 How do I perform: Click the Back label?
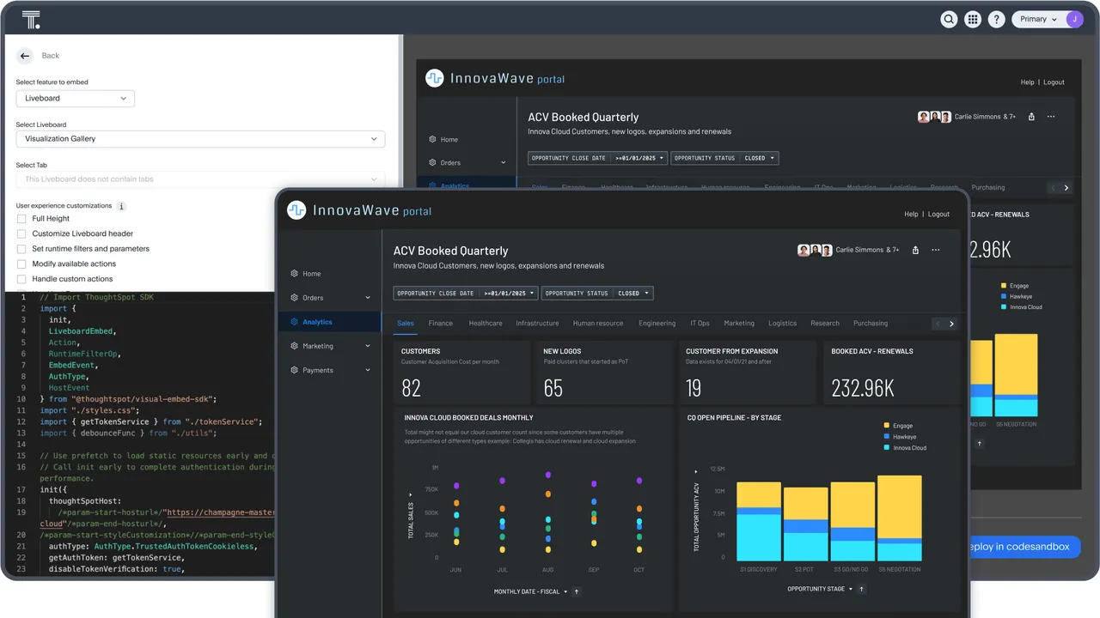pyautogui.click(x=51, y=56)
